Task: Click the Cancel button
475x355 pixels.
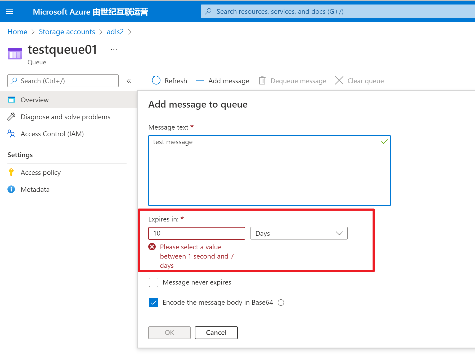Action: coord(216,333)
